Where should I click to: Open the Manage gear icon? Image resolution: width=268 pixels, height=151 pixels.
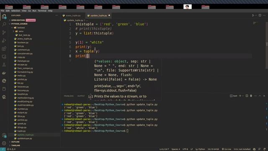pos(4,143)
